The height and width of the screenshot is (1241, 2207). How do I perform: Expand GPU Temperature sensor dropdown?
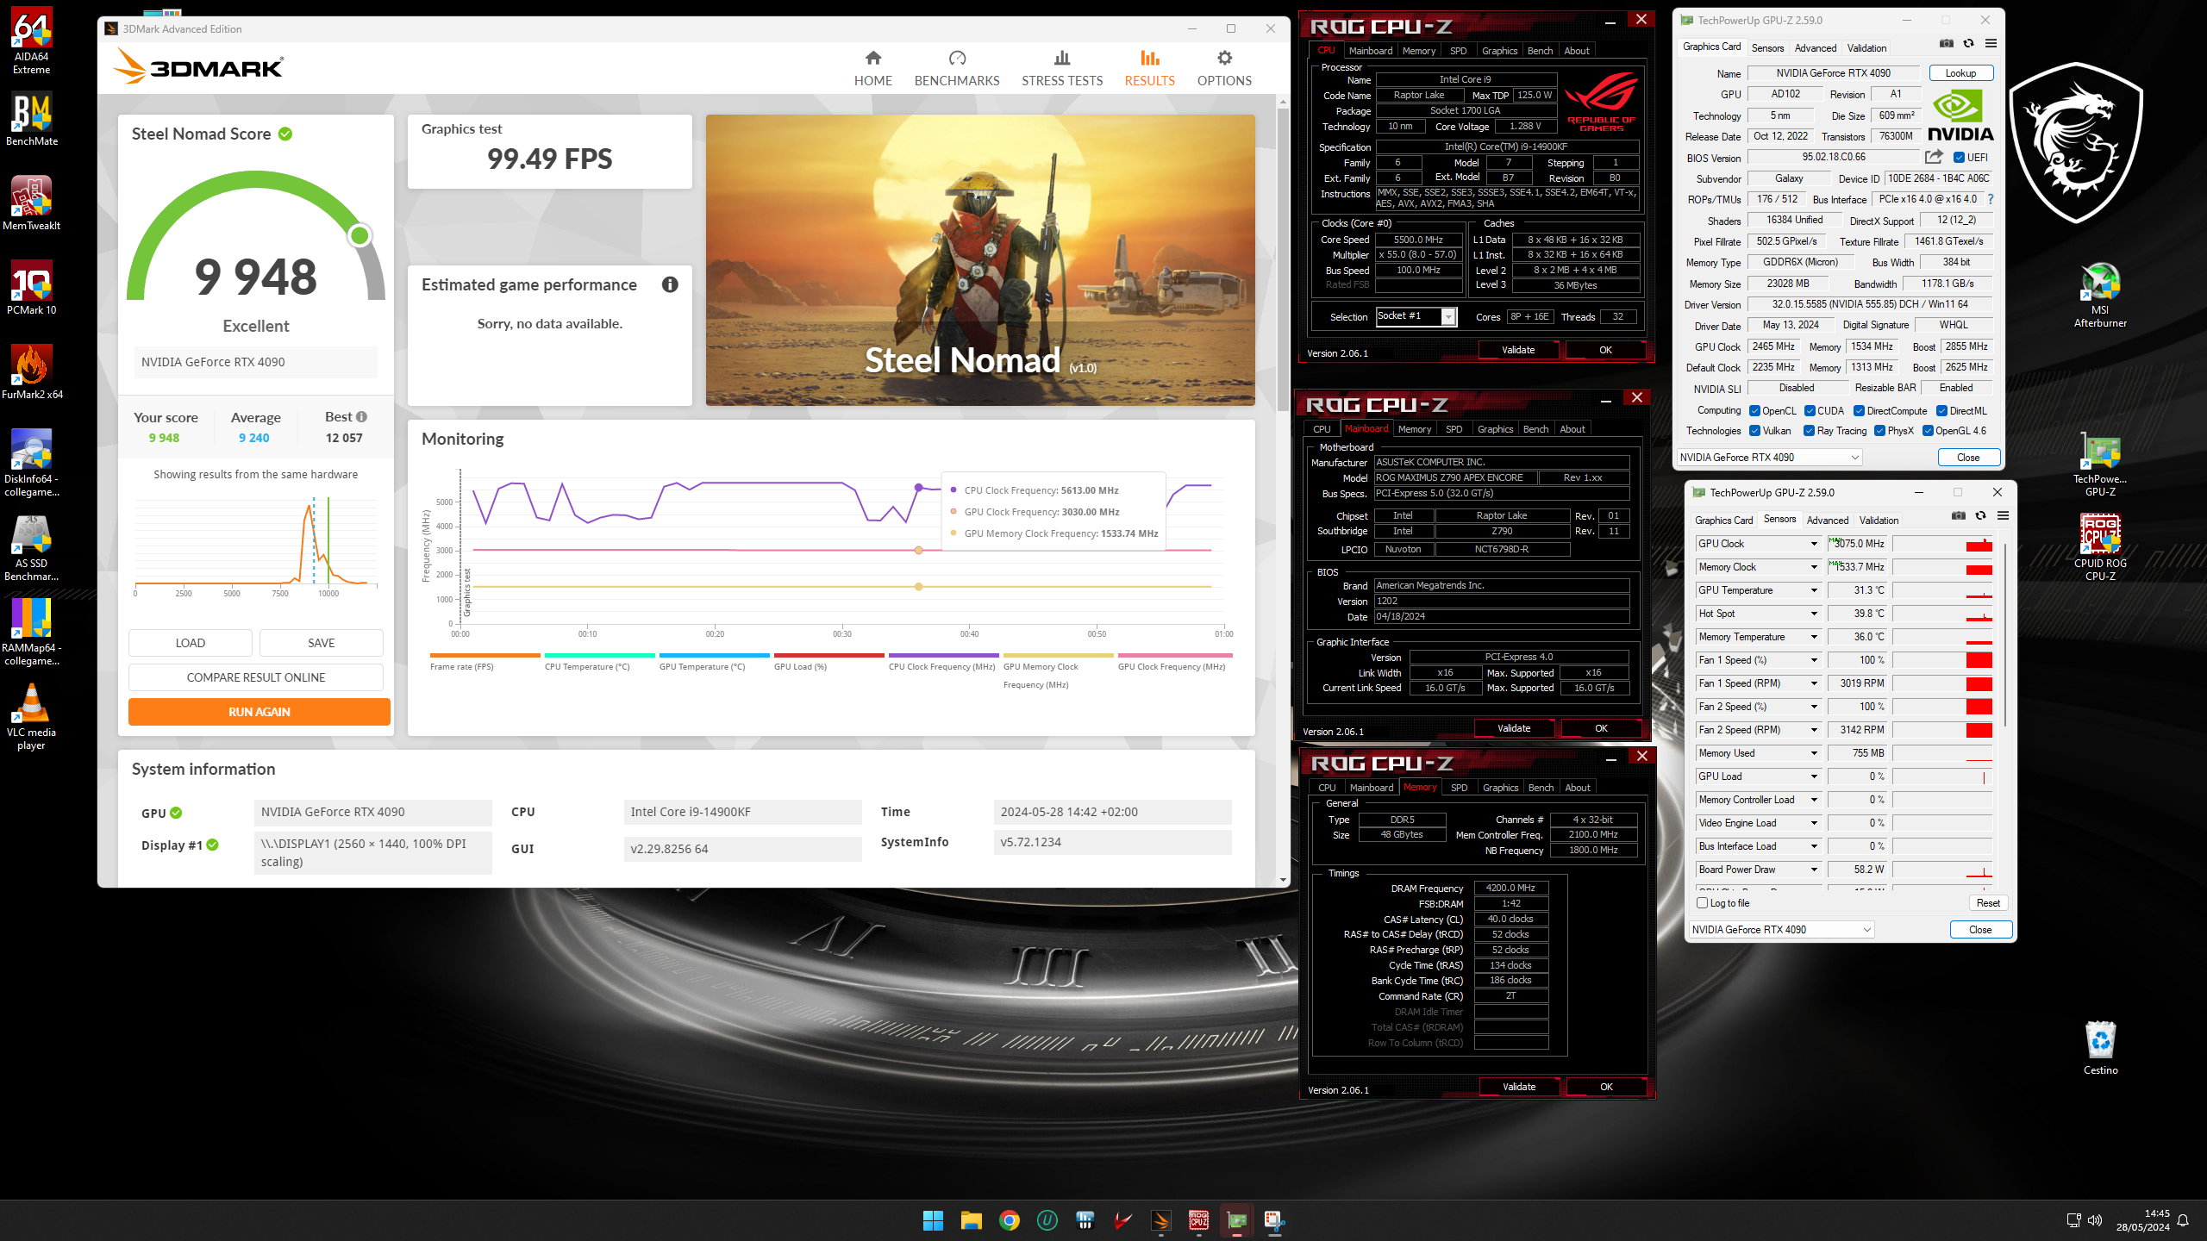[x=1814, y=590]
